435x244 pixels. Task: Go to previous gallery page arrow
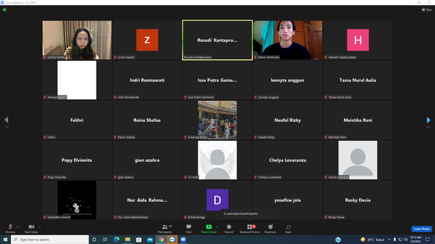pos(6,120)
